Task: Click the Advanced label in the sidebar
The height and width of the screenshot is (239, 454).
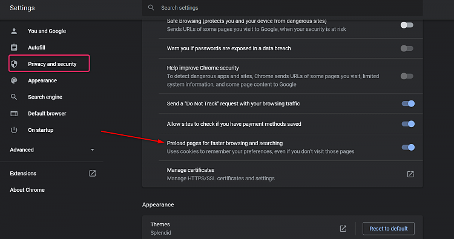Action: pos(22,150)
